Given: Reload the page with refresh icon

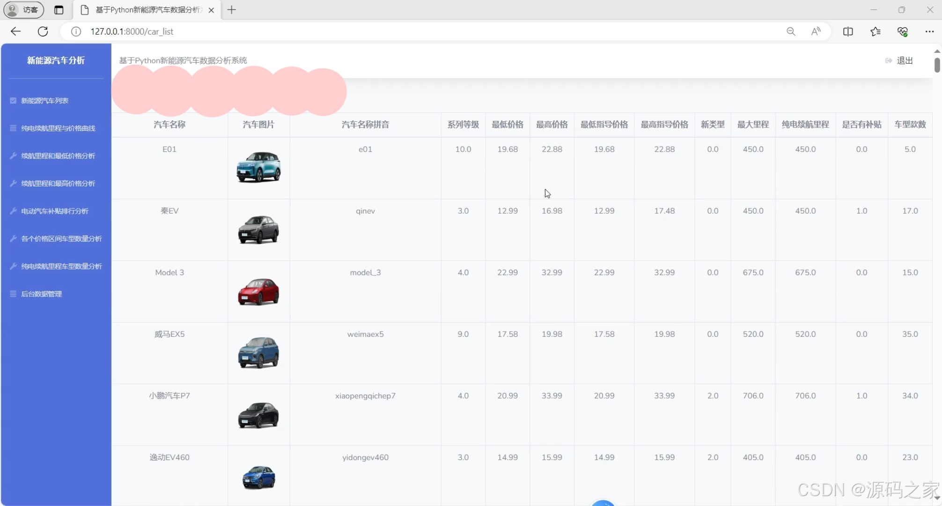Looking at the screenshot, I should [x=43, y=31].
